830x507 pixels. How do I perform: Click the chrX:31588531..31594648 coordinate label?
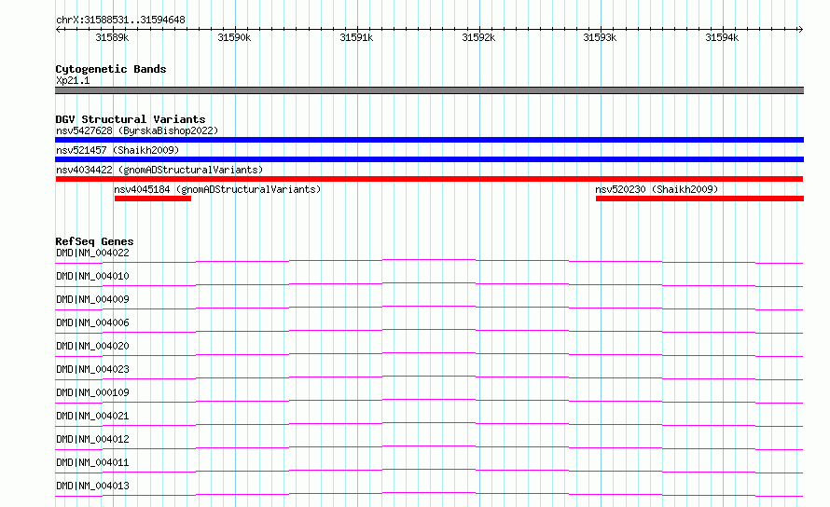[x=120, y=20]
